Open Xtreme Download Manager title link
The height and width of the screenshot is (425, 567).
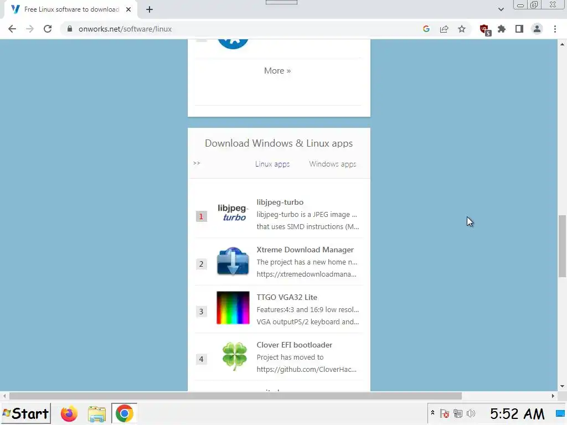coord(305,250)
